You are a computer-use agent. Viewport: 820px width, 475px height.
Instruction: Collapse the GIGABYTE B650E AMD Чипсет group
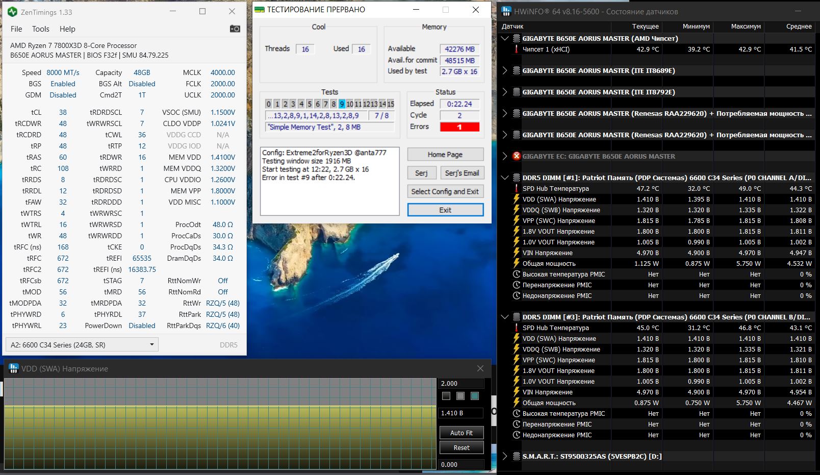pyautogui.click(x=505, y=38)
